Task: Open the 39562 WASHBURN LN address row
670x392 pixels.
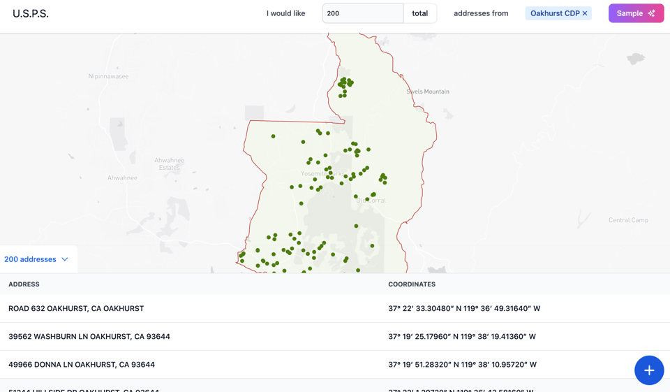Action: (89, 336)
